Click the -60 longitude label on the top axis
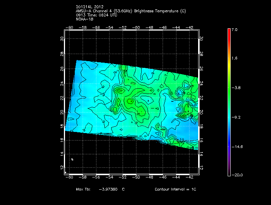This screenshot has height=205, width=271. click(x=69, y=28)
